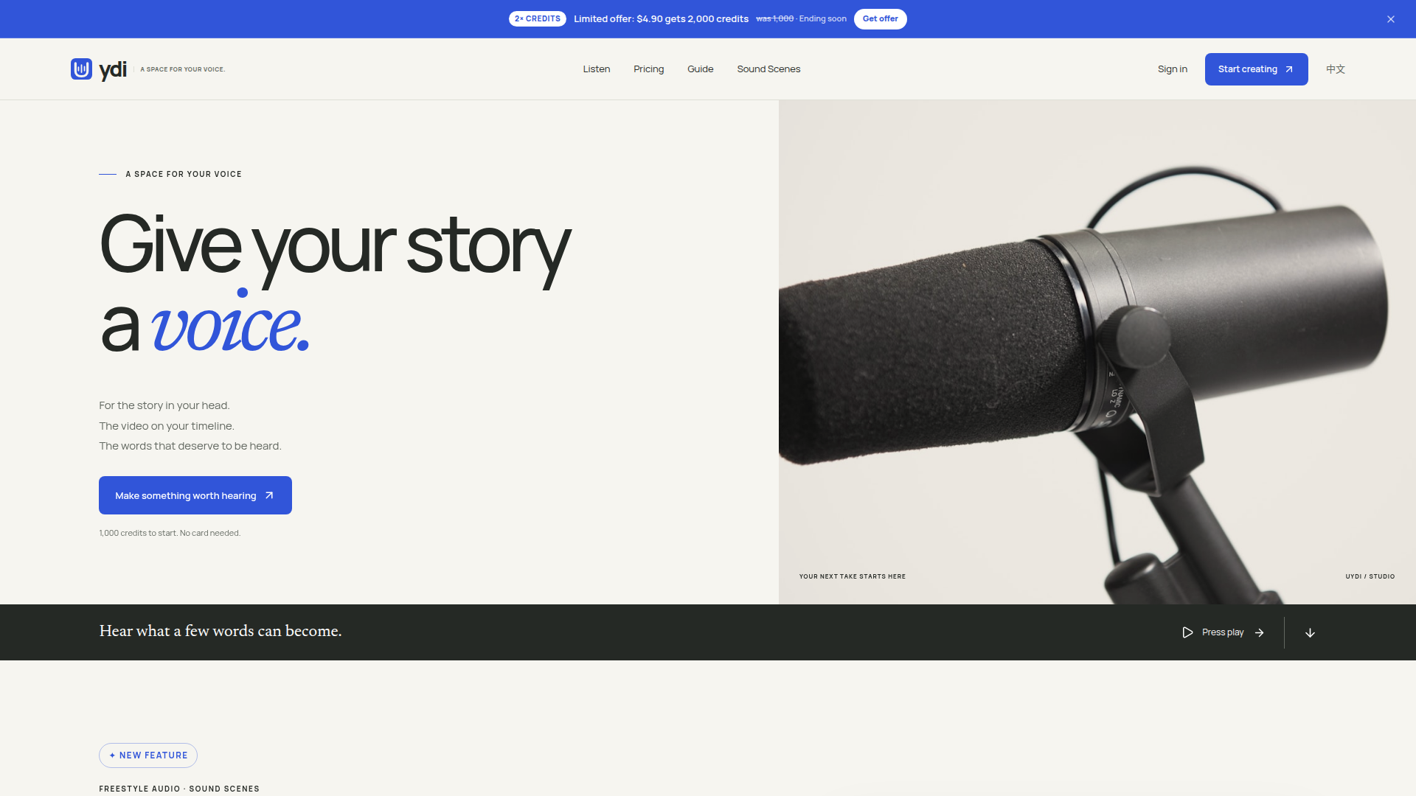This screenshot has width=1416, height=796.
Task: Click the play triangle icon
Action: [1187, 632]
